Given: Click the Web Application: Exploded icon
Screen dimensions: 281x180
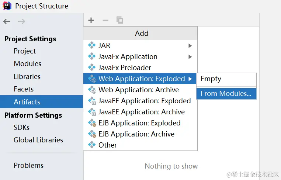Looking at the screenshot, I should click(92, 79).
